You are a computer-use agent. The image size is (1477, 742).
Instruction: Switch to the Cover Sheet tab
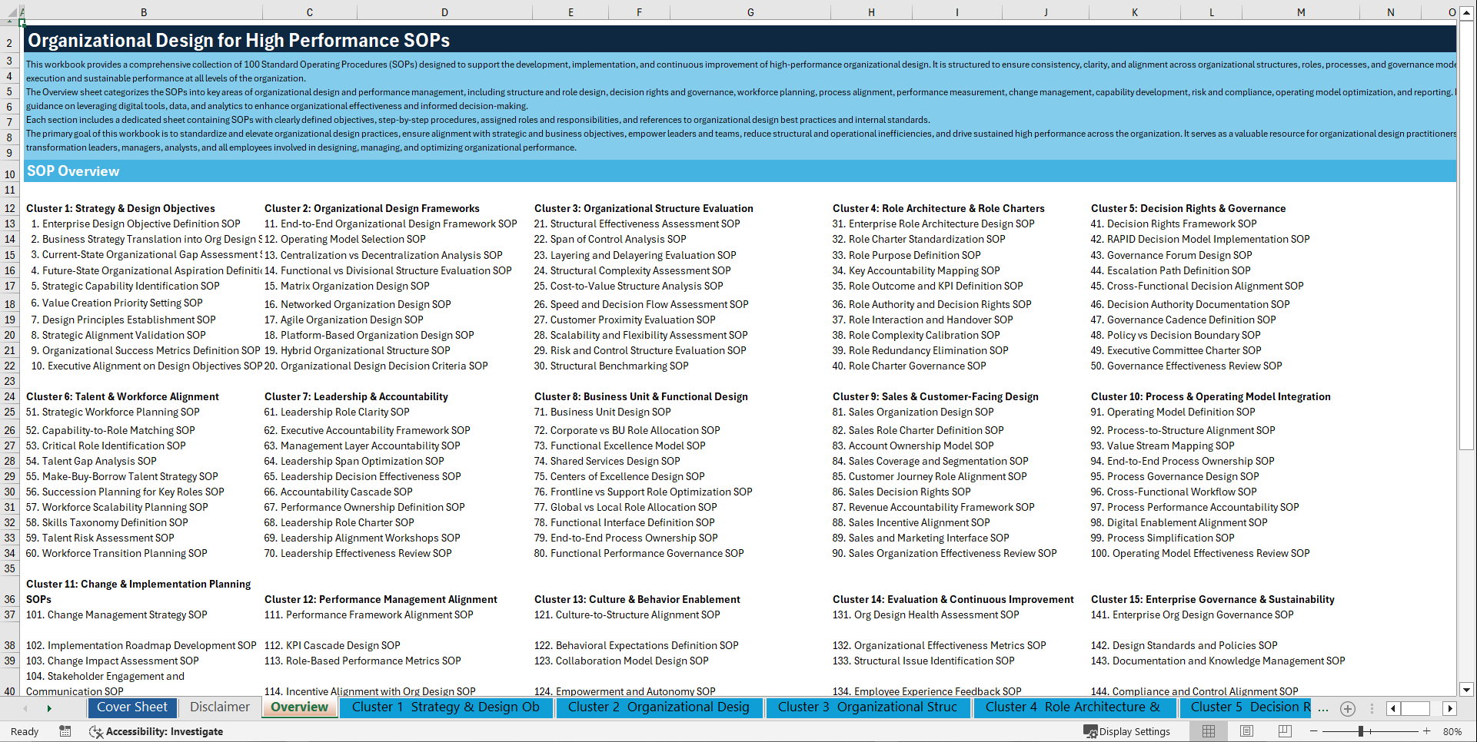132,707
